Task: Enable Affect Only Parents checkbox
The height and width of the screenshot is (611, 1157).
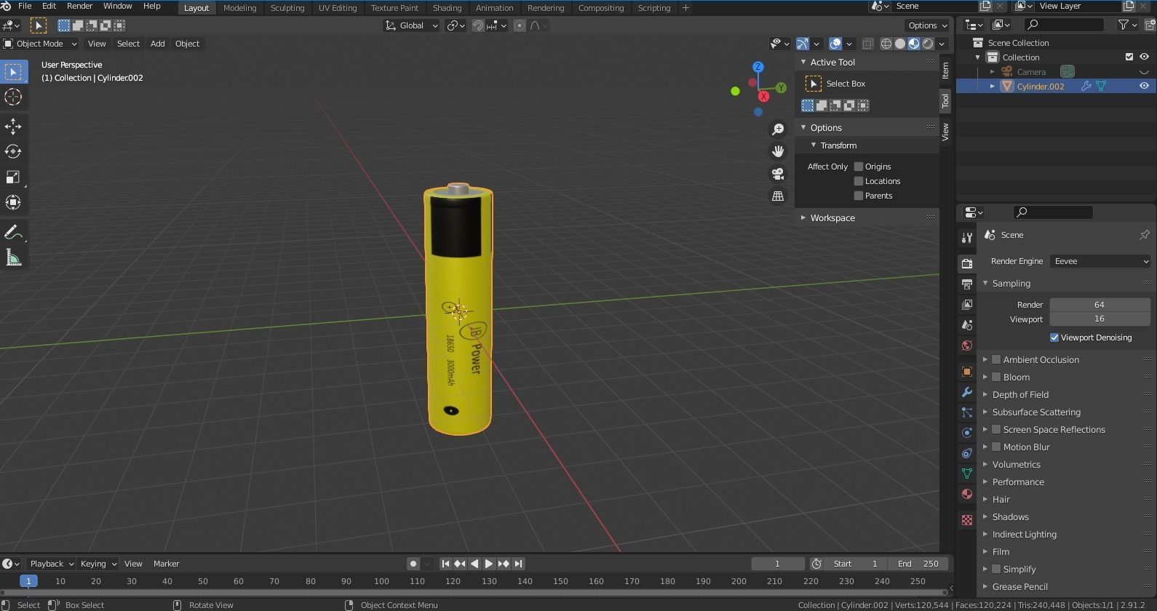Action: tap(859, 196)
